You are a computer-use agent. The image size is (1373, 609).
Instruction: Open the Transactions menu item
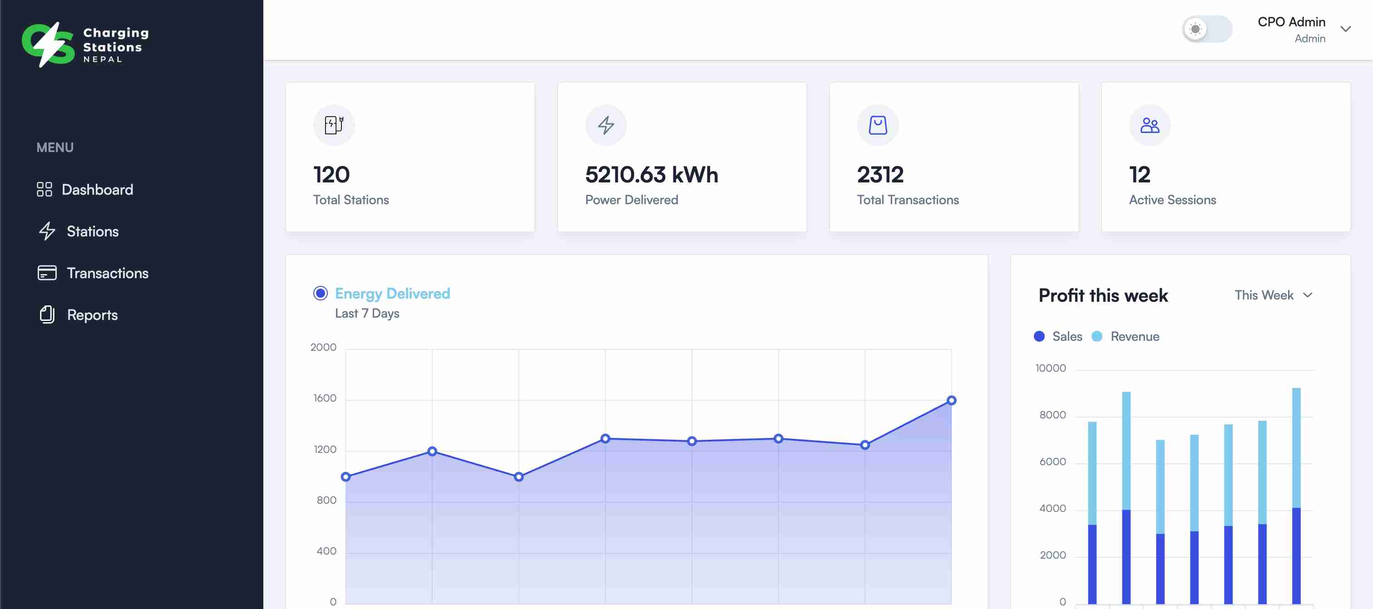point(93,273)
